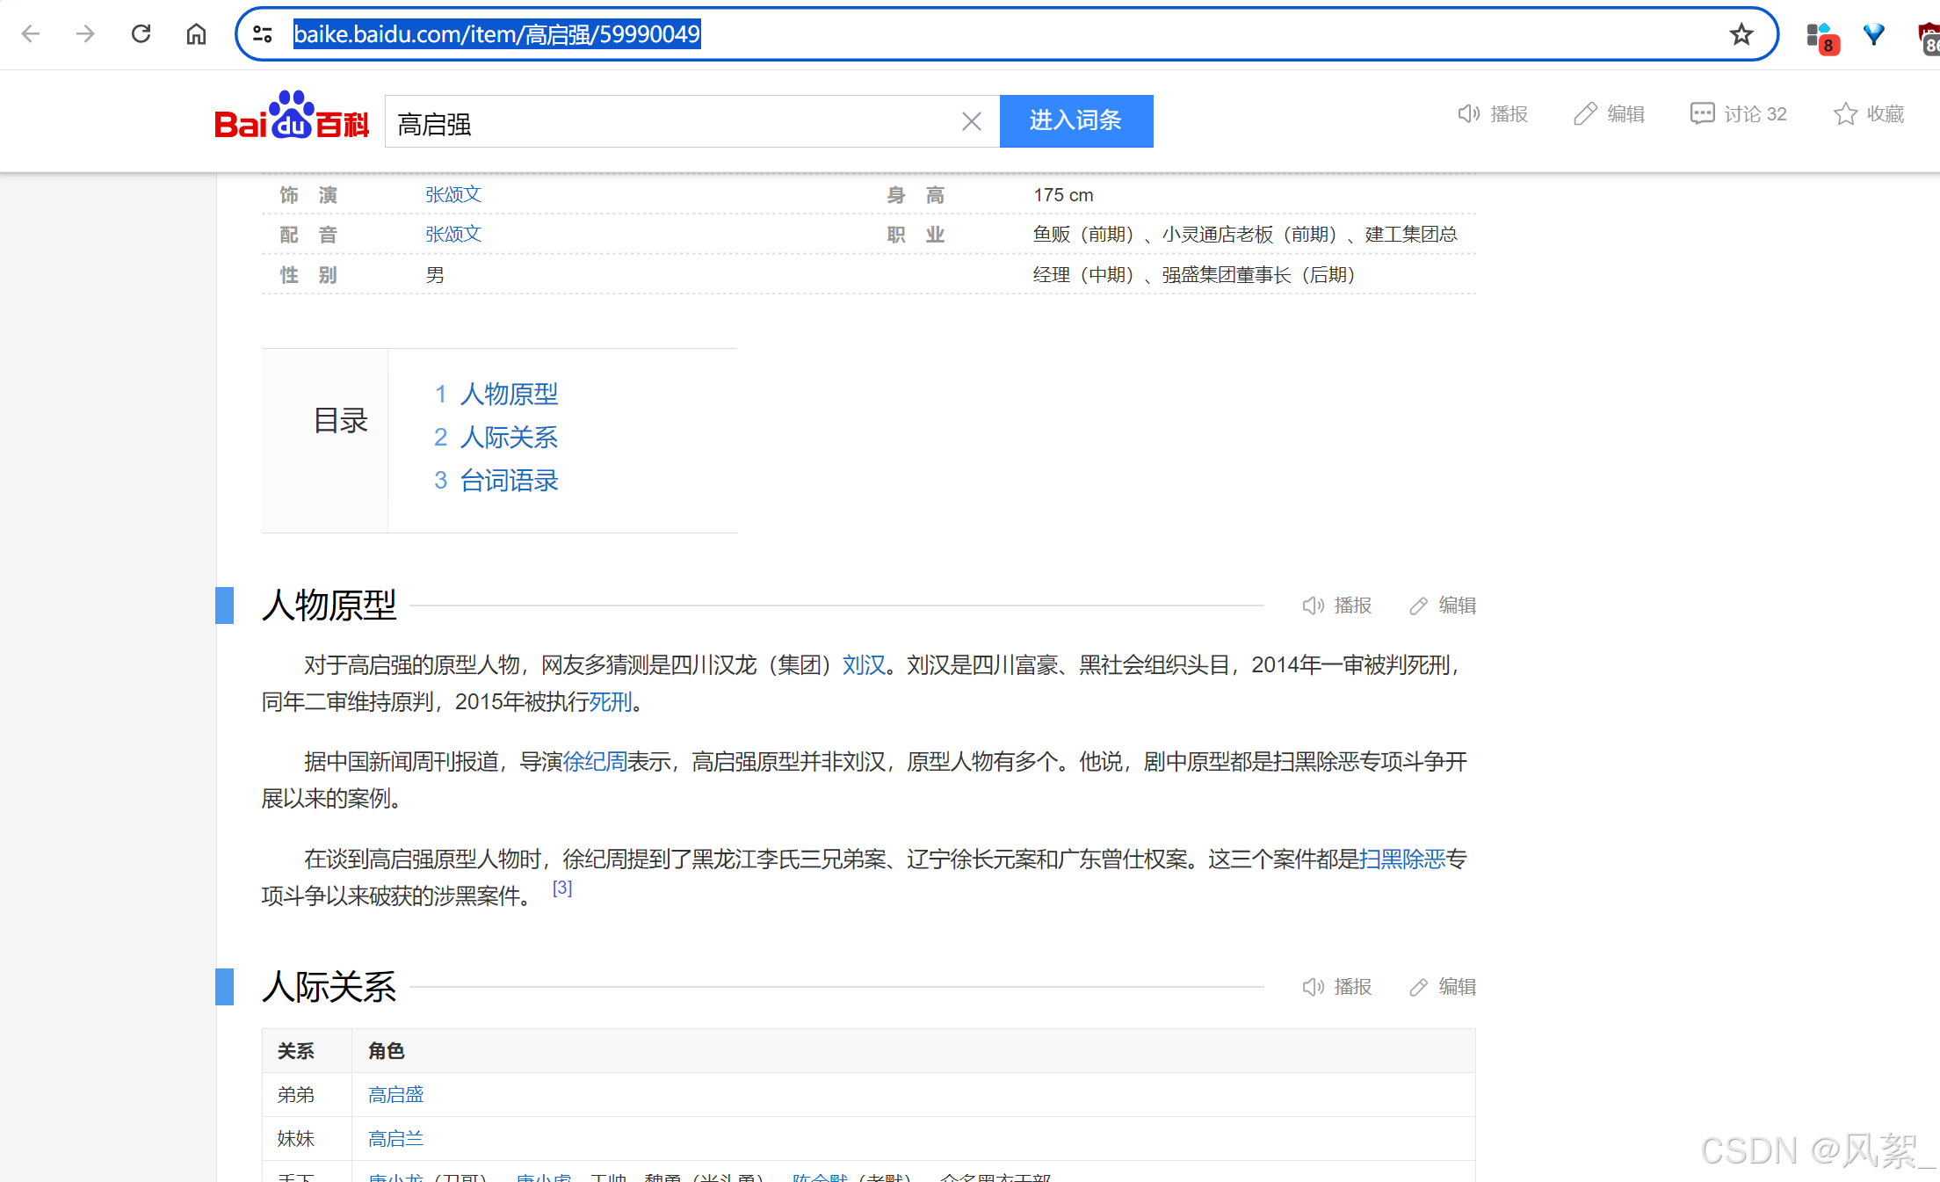
Task: Go forward in browser history
Action: 85,34
